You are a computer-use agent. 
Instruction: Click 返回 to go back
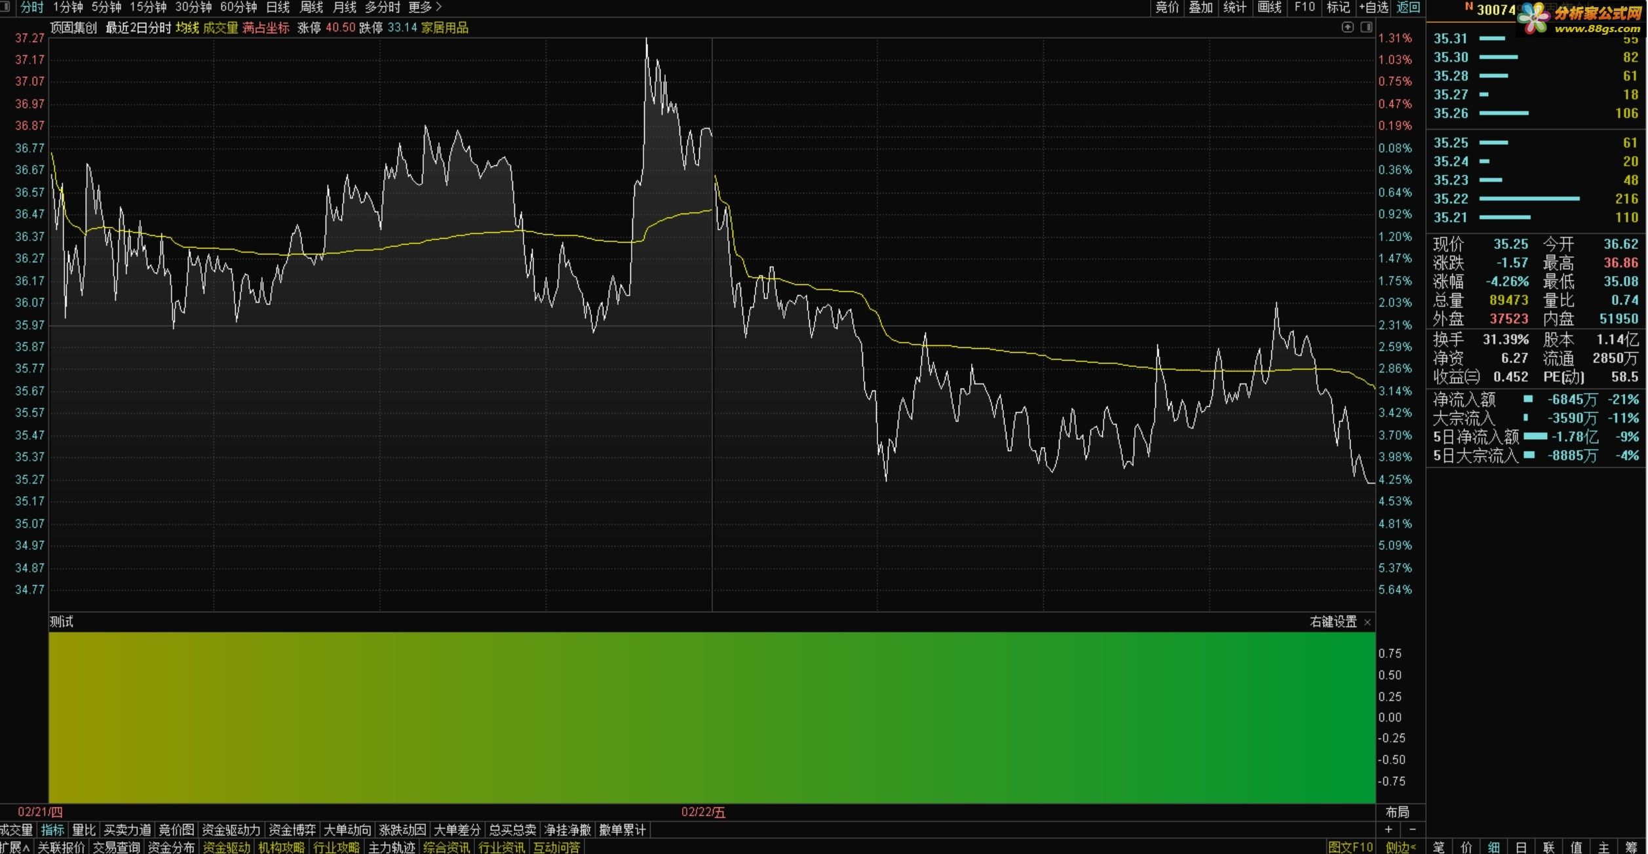1408,7
